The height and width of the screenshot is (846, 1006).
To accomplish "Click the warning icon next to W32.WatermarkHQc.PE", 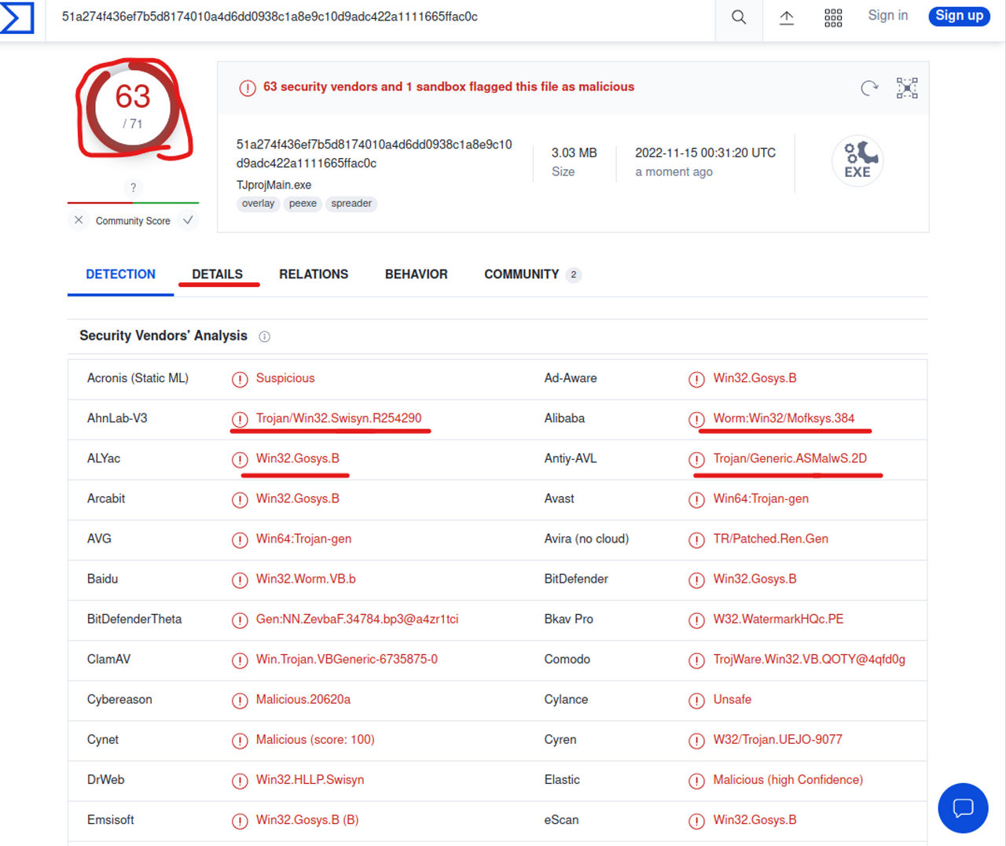I will pos(696,620).
